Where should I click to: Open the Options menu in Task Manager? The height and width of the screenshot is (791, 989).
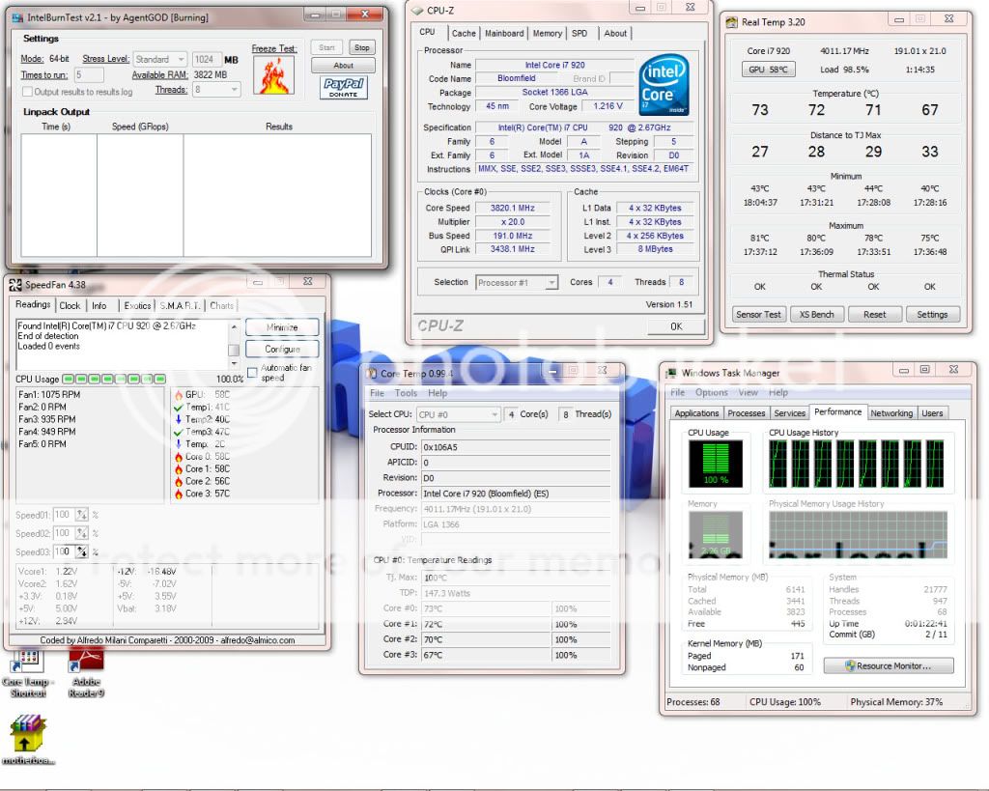711,392
